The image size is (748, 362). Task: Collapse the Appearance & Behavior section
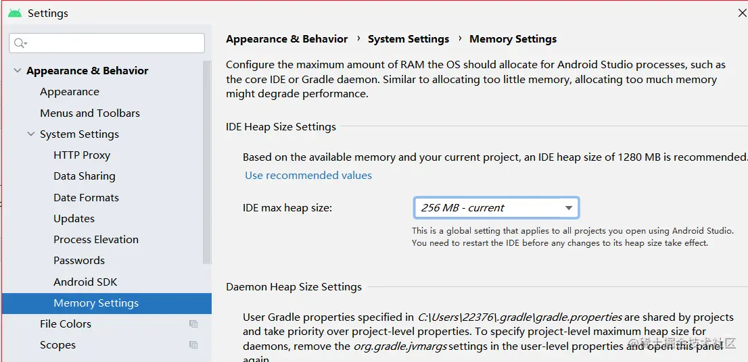click(x=17, y=70)
